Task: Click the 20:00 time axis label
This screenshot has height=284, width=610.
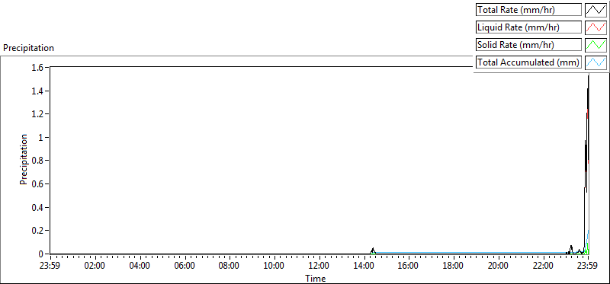Action: coord(498,266)
